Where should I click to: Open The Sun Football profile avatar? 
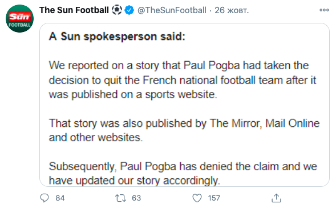point(19,18)
